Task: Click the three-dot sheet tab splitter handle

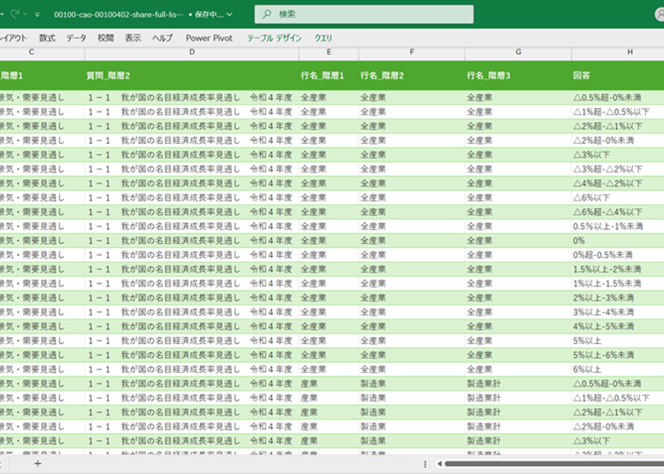Action: tap(425, 464)
